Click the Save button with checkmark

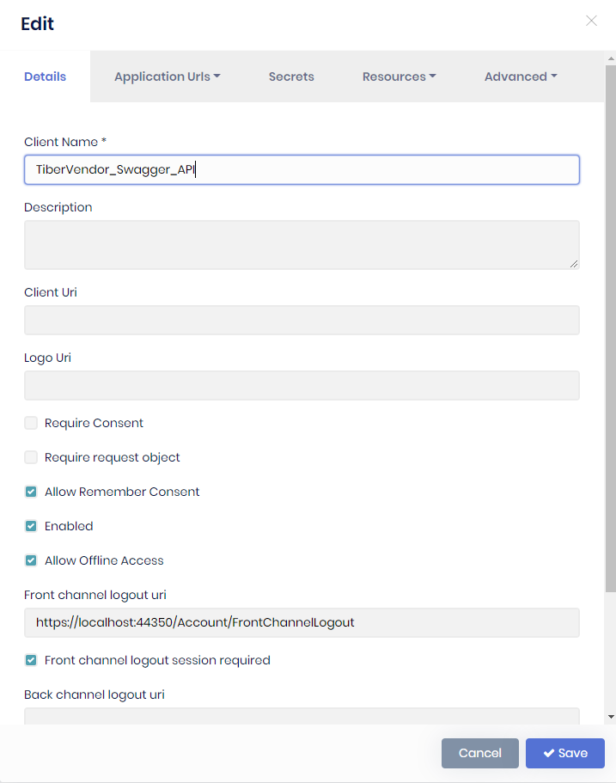(x=565, y=753)
